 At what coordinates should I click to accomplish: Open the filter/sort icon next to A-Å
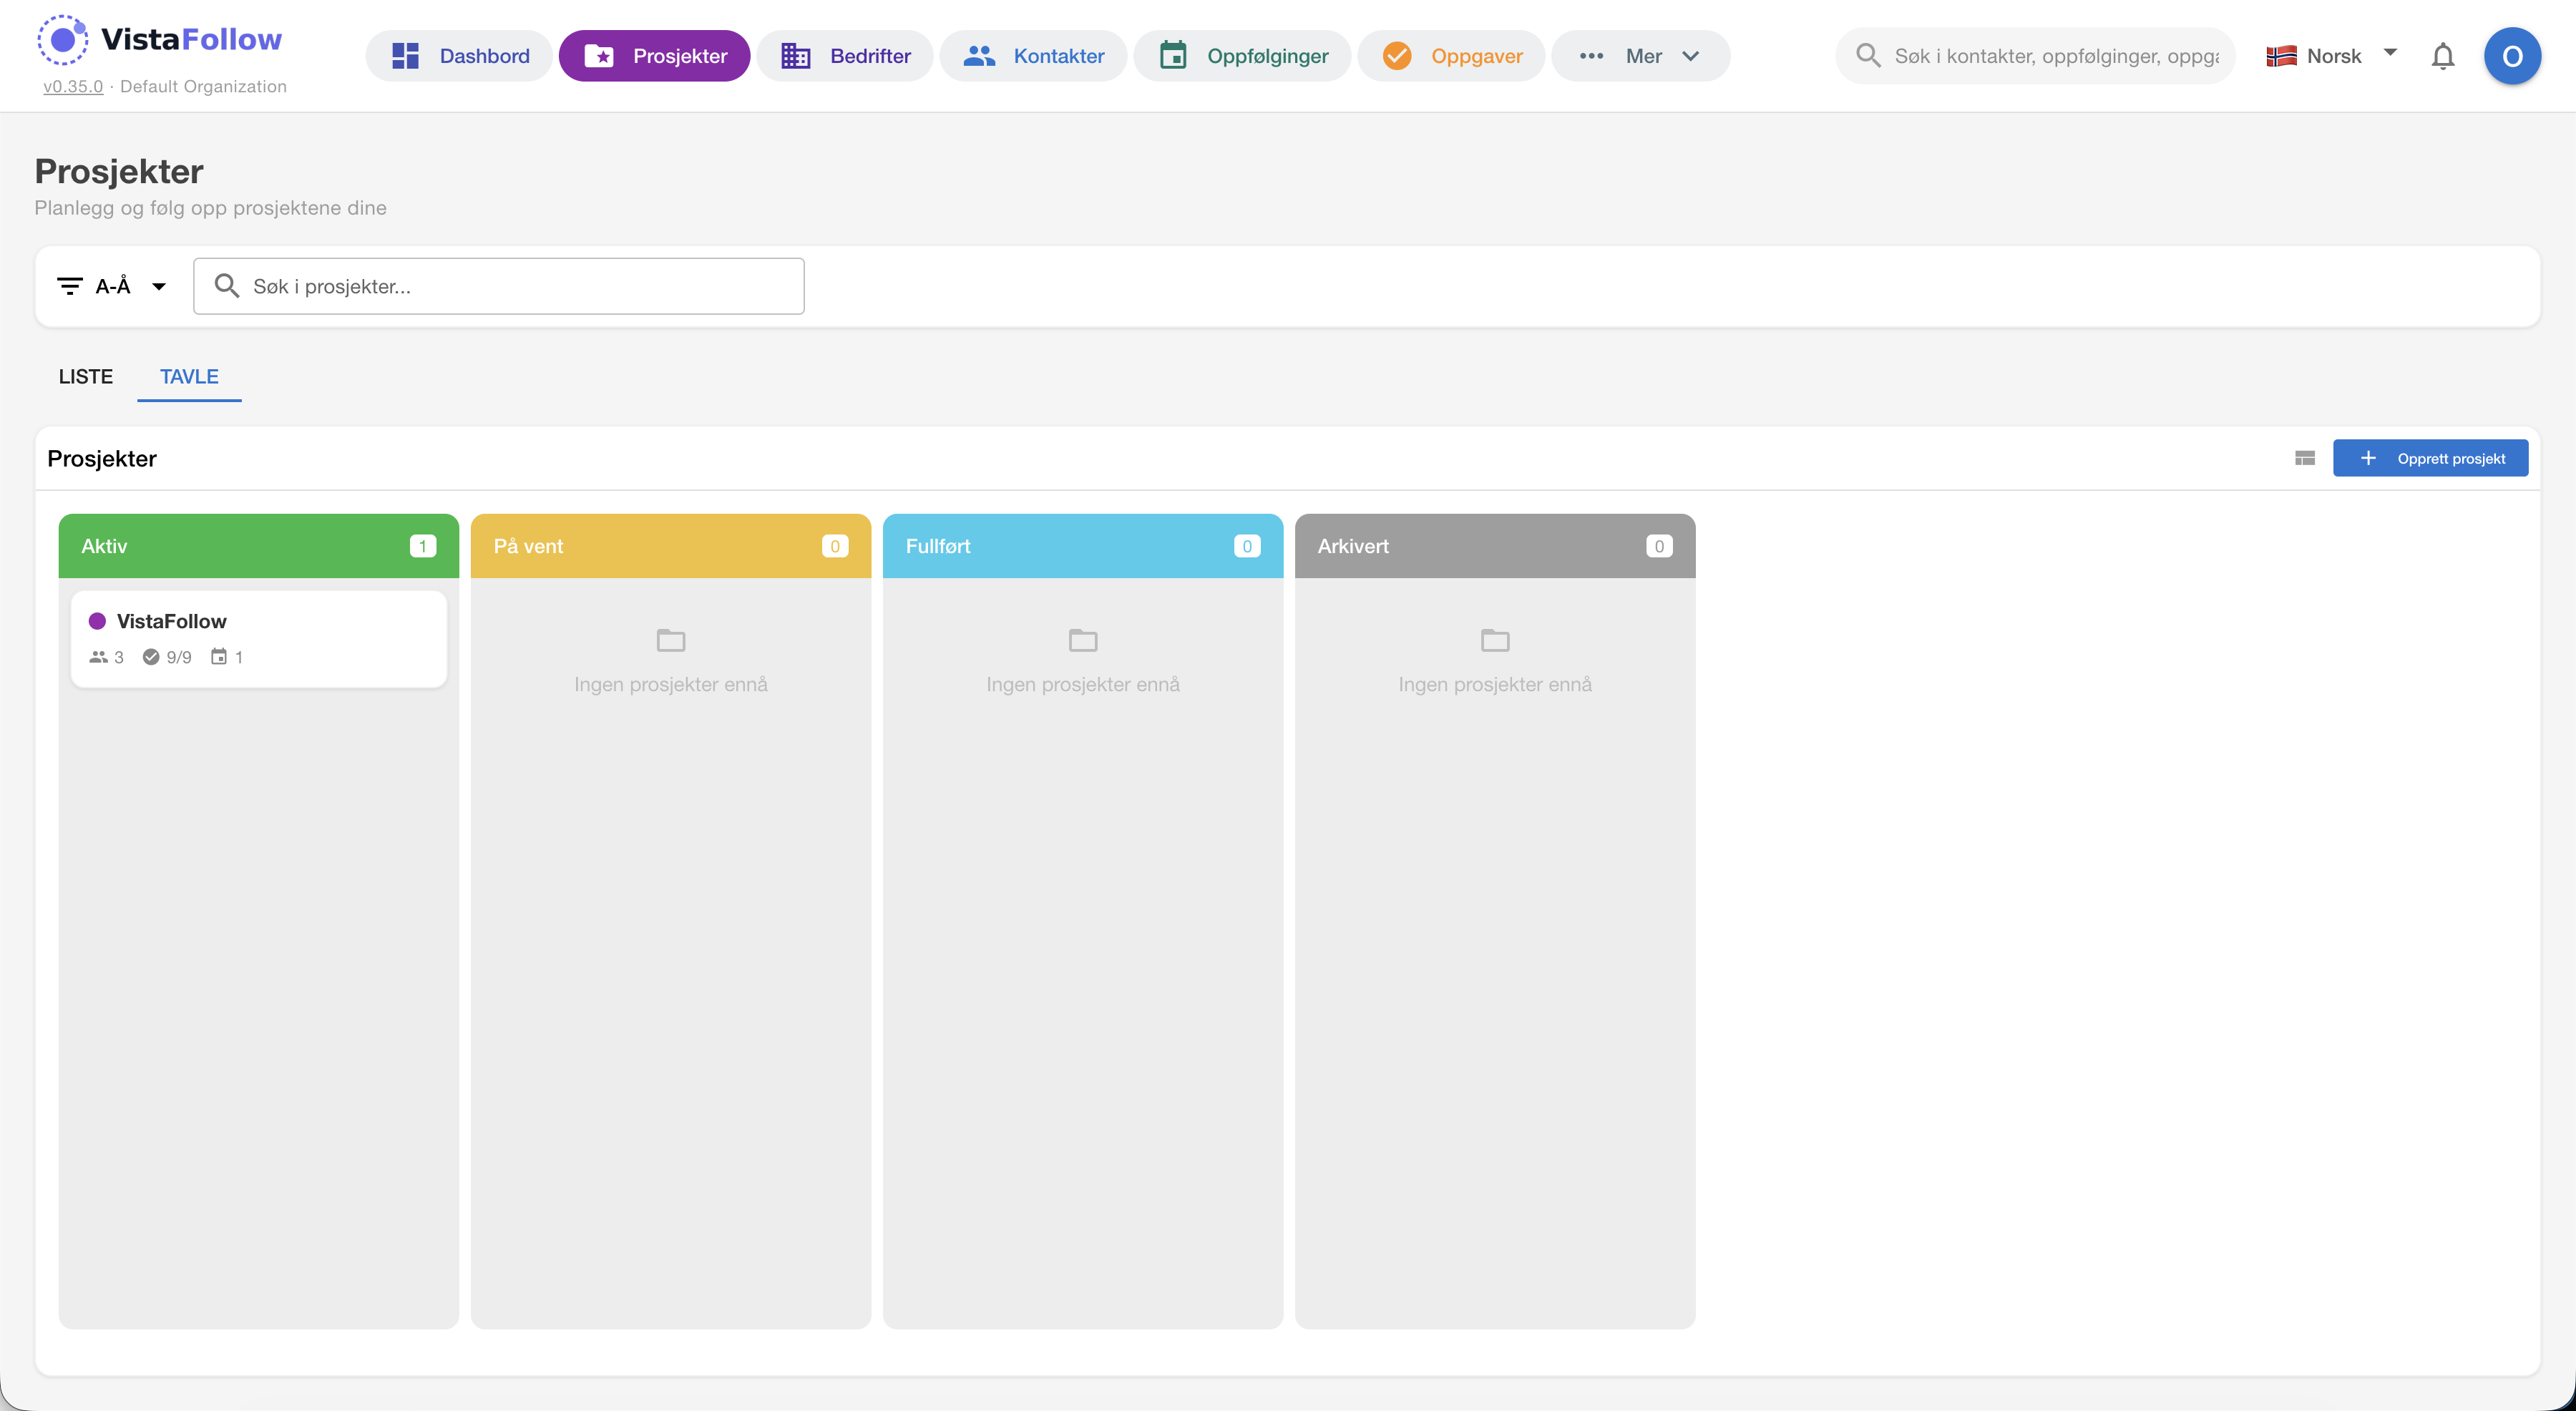69,285
